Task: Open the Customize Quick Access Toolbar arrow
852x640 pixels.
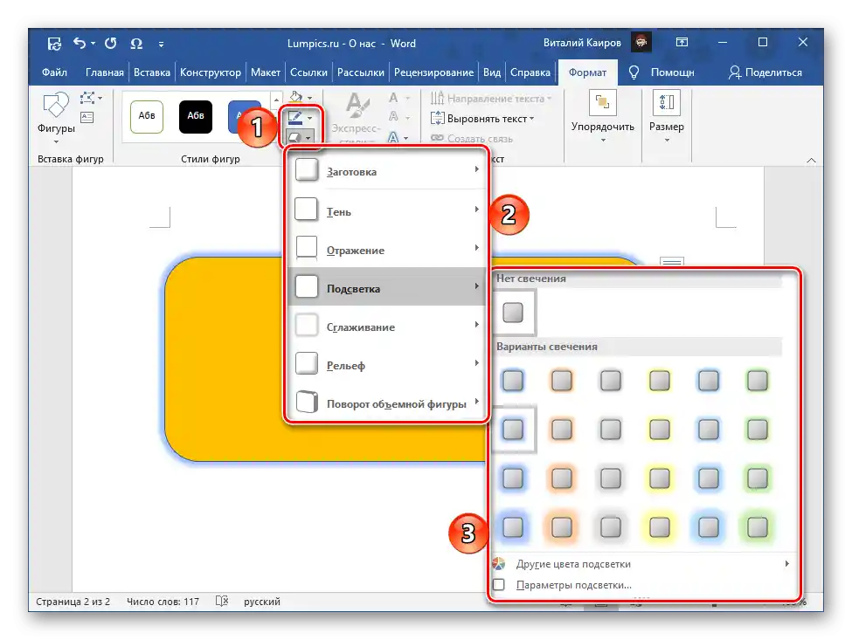Action: tap(161, 44)
